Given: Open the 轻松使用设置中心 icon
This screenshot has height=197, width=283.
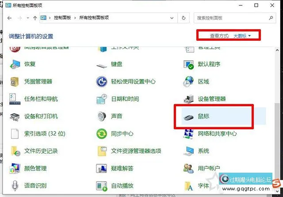Looking at the screenshot, I should click(102, 81).
